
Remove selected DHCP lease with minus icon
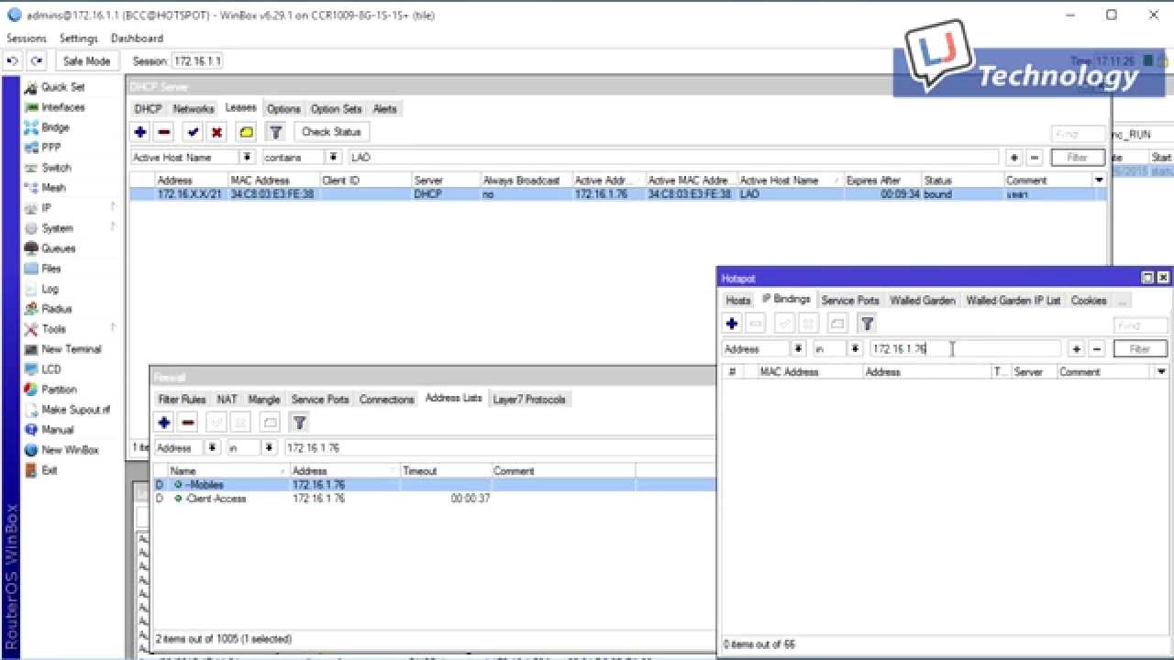pos(163,132)
